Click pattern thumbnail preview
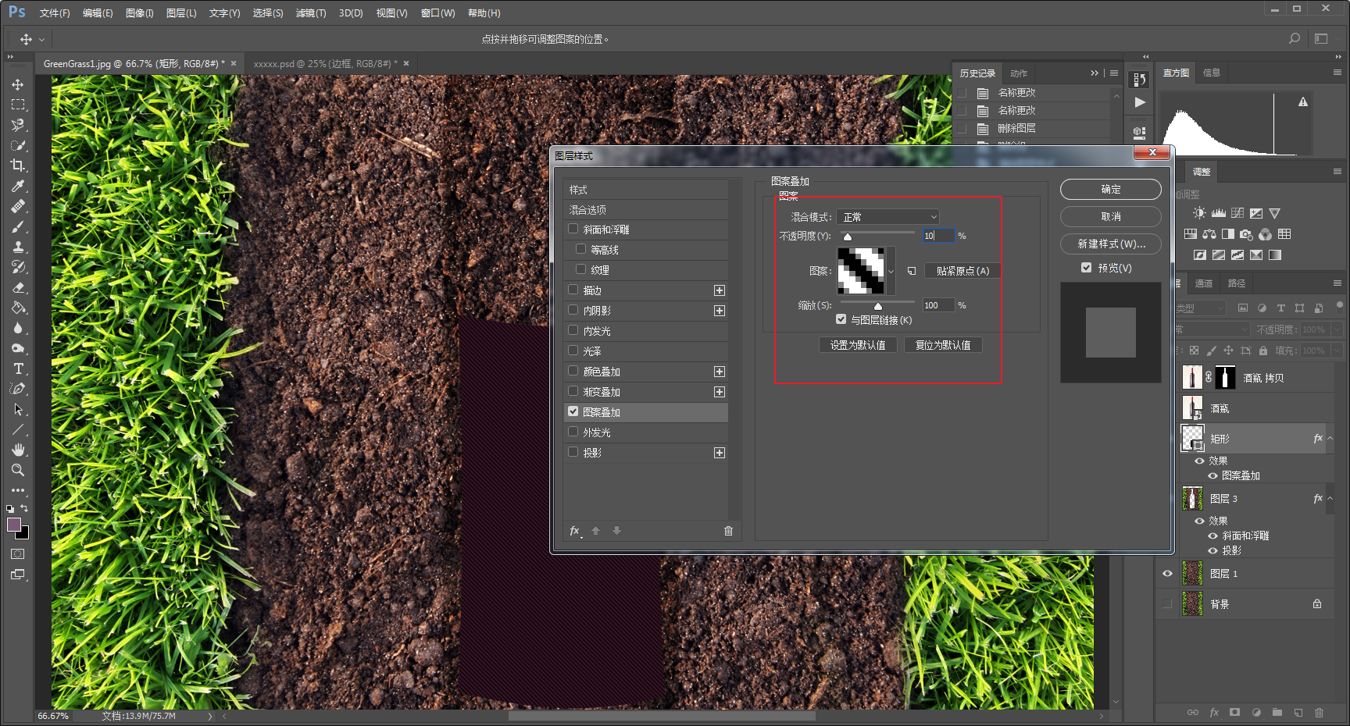 (x=861, y=271)
